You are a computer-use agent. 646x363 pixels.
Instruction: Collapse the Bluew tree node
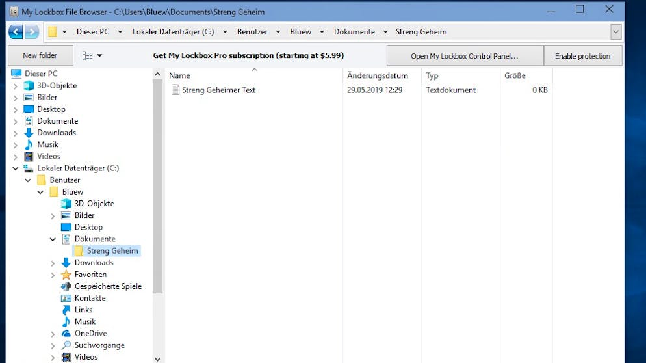click(x=40, y=192)
